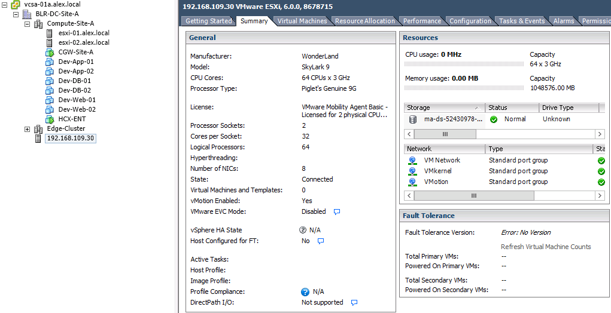Click the VMotion network port group icon
Image resolution: width=611 pixels, height=313 pixels.
(x=412, y=182)
